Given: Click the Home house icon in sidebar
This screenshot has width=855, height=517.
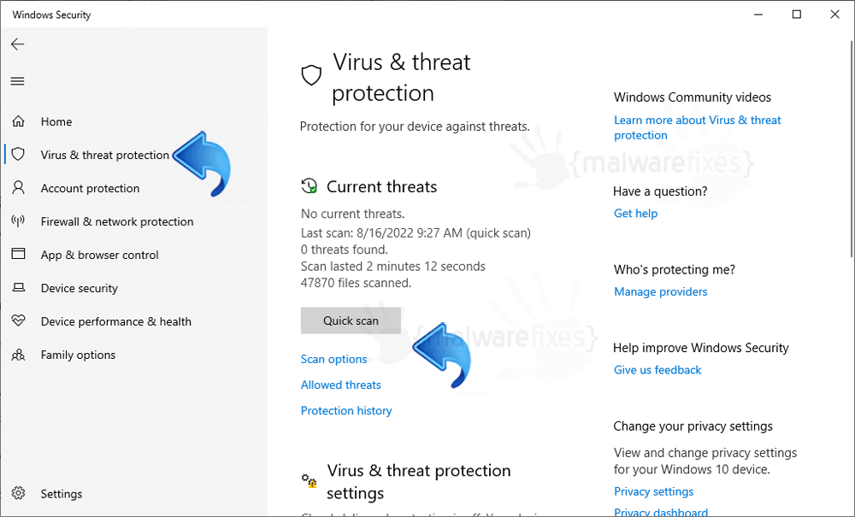Looking at the screenshot, I should pos(18,121).
